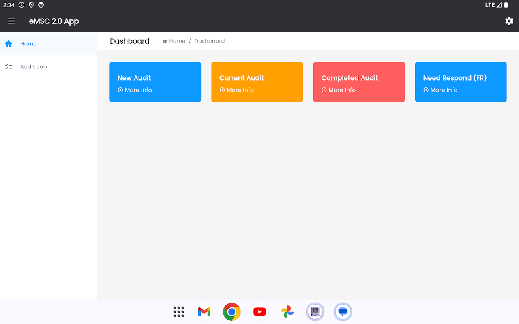Click the clock showing 2:34
The height and width of the screenshot is (324, 519).
point(9,5)
